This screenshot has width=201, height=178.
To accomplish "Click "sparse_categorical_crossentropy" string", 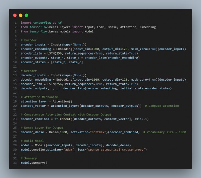I will tap(116, 150).
